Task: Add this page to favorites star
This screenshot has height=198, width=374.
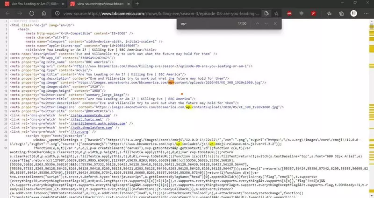Action: tap(276, 14)
